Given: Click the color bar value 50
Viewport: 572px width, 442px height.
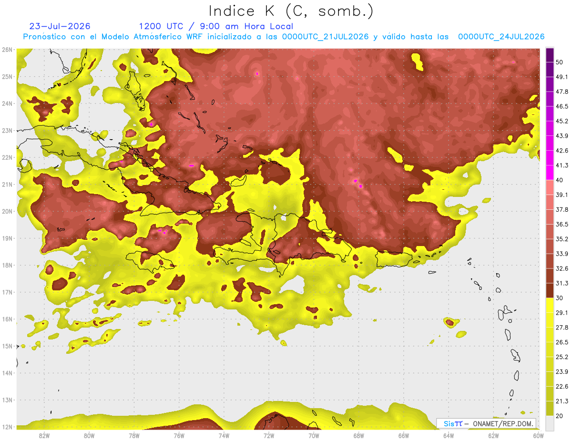Looking at the screenshot, I should point(559,62).
